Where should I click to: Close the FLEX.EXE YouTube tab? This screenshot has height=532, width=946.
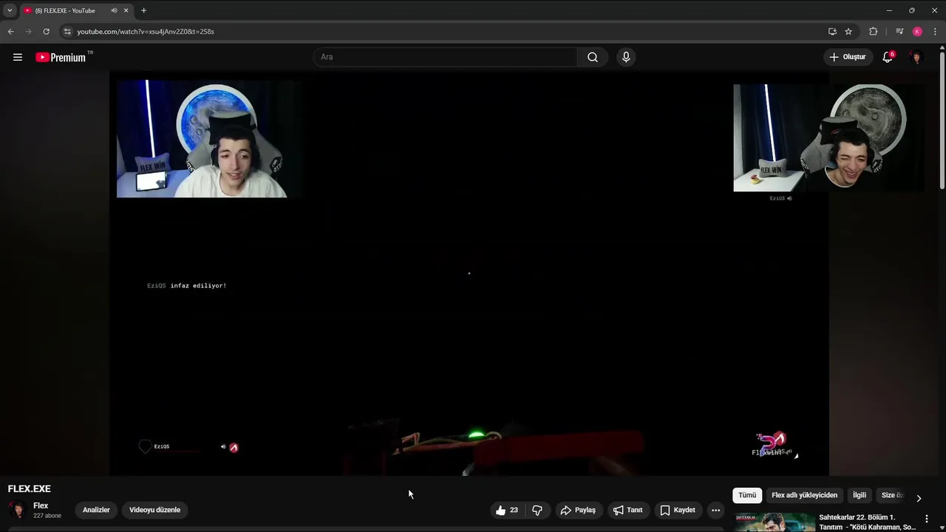coord(126,10)
